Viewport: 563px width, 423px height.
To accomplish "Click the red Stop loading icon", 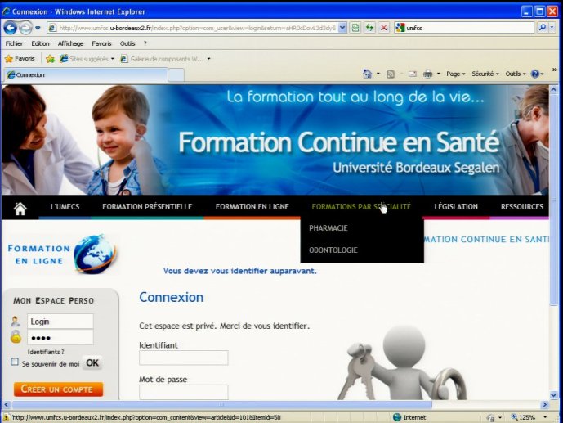I will (383, 28).
